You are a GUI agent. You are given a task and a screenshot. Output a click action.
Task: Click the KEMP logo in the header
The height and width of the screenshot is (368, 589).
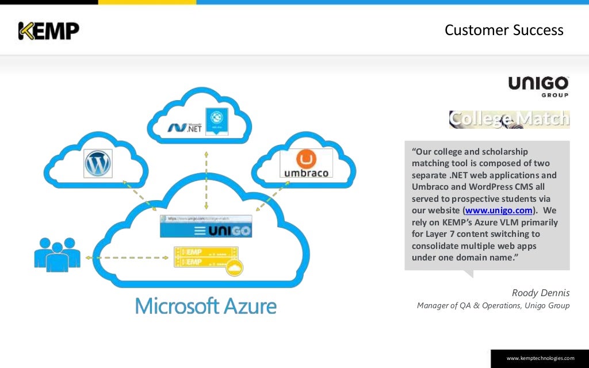[x=49, y=31]
